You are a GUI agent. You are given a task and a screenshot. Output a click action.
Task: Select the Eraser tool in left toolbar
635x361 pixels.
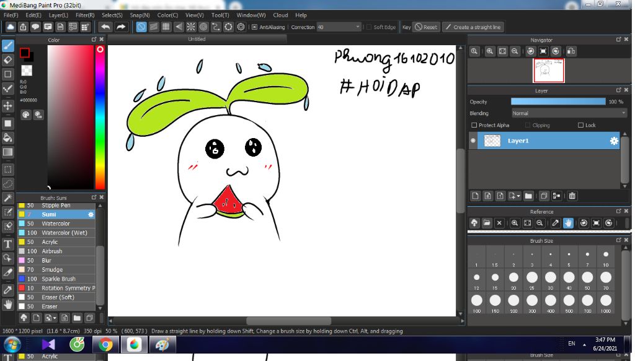pyautogui.click(x=7, y=60)
